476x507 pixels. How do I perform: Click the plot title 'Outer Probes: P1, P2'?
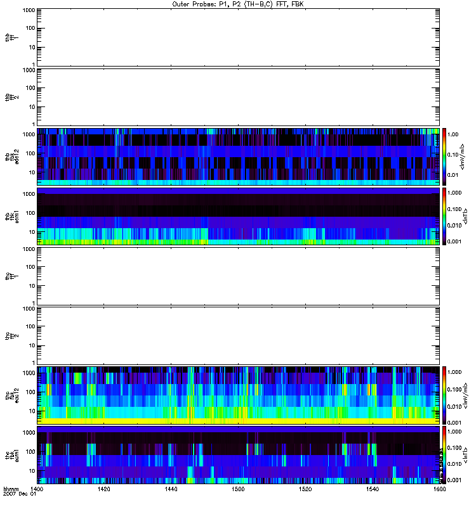(237, 4)
